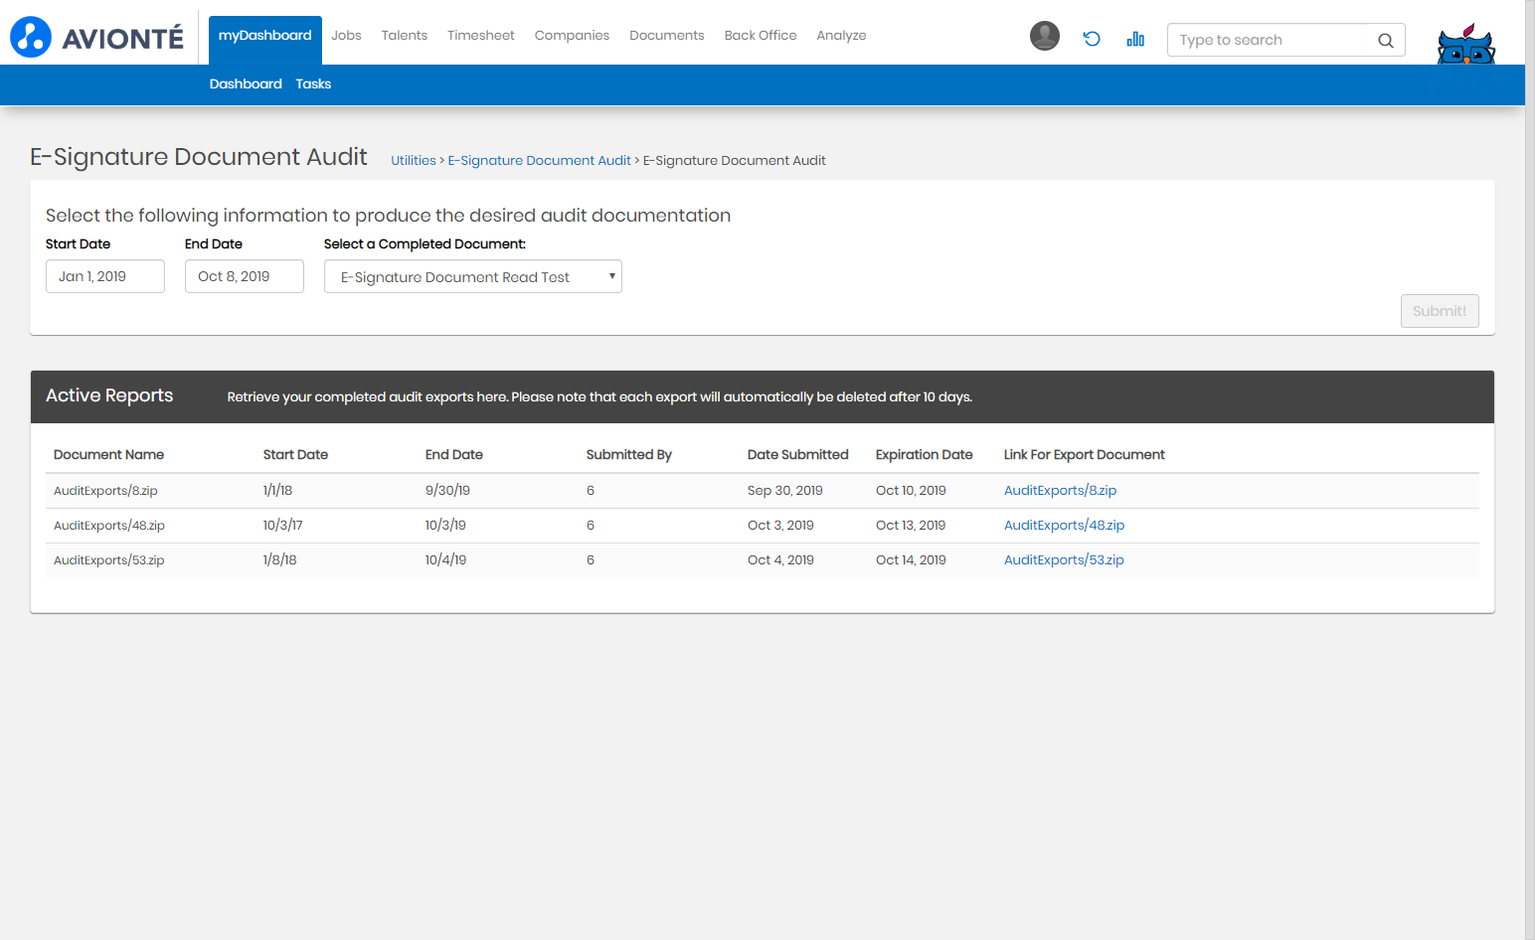The height and width of the screenshot is (940, 1535).
Task: Select the AuditExports/8.zip document name cell
Action: point(105,491)
